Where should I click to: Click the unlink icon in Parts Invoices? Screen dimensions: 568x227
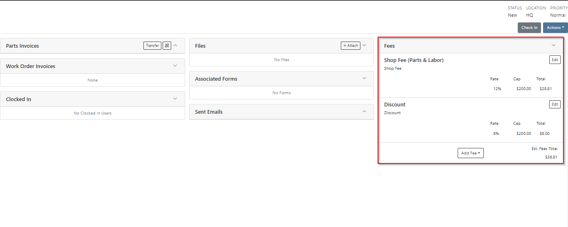tap(167, 46)
